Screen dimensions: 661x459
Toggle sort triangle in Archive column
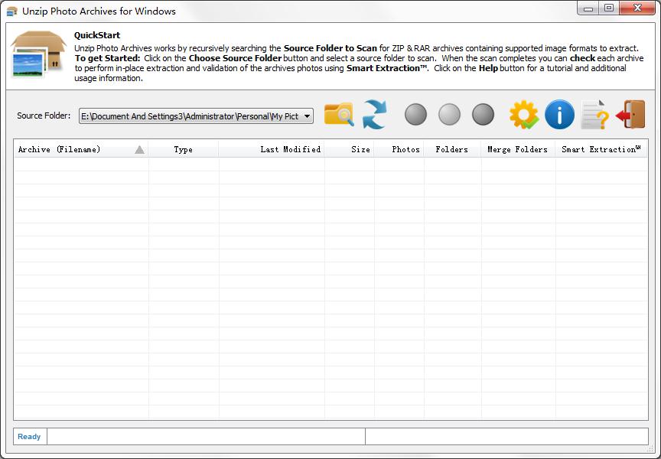coord(139,150)
